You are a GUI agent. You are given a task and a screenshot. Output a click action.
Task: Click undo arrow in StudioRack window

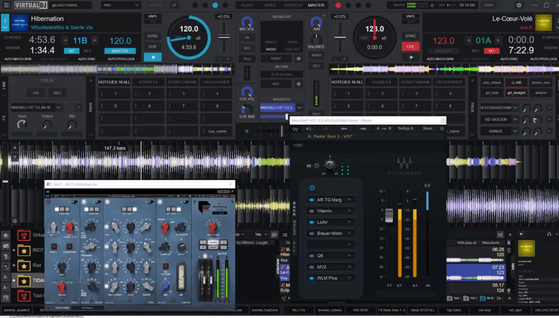(309, 128)
